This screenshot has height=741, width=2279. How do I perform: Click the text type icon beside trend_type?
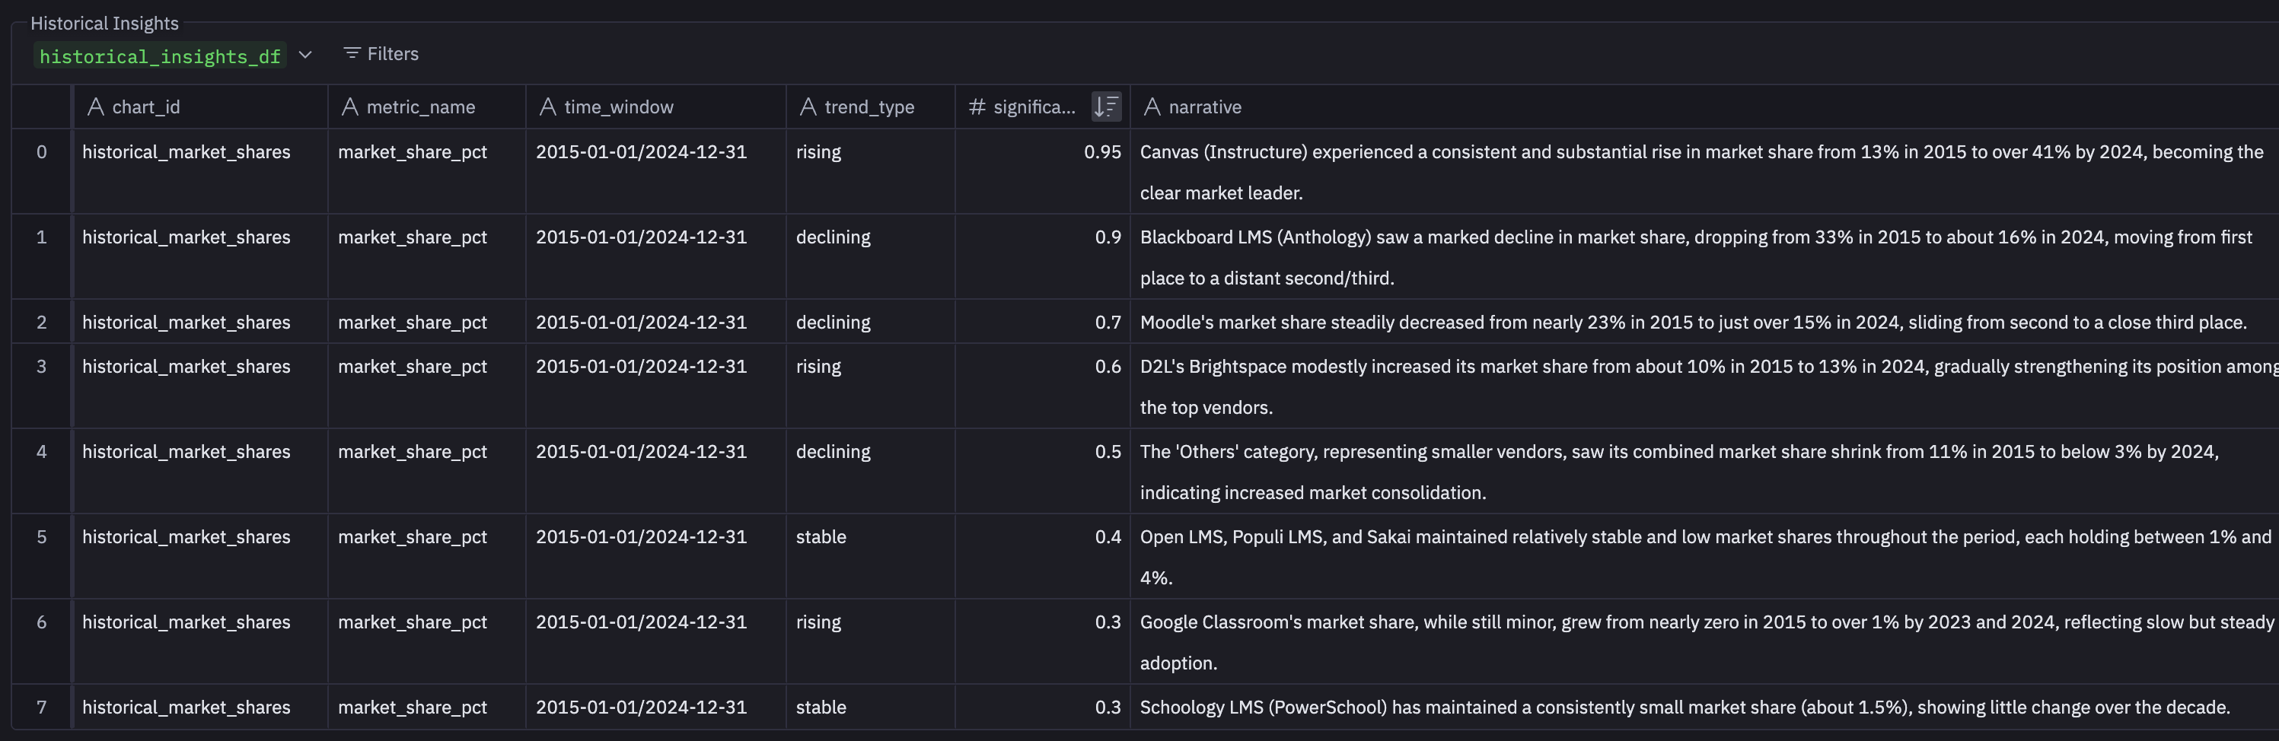coord(808,107)
